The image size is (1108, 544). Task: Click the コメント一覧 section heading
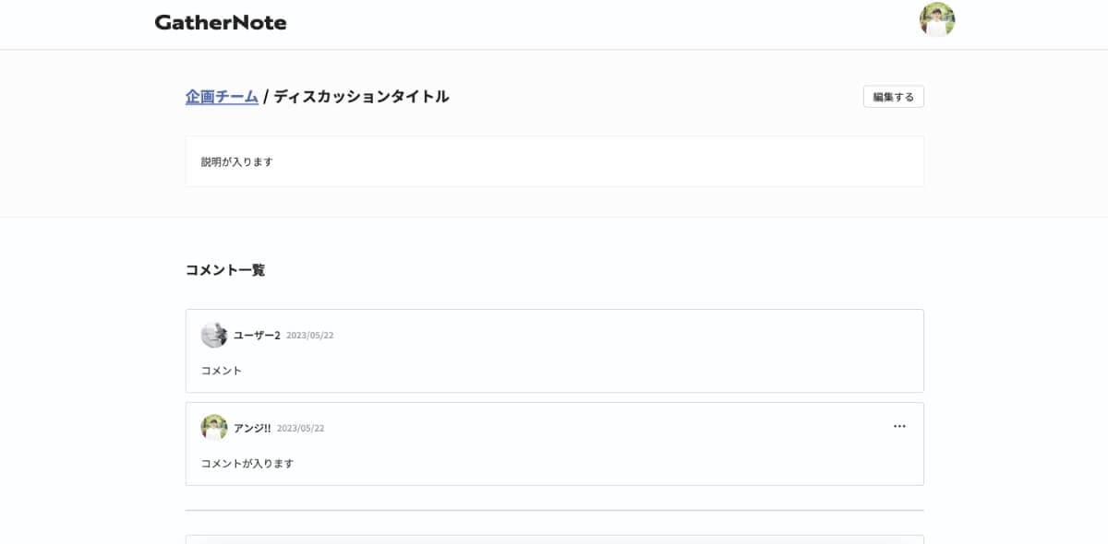225,270
